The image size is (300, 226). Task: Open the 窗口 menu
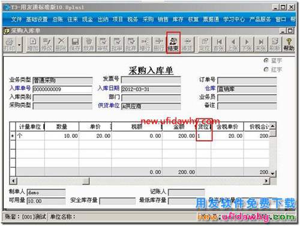(x=281, y=19)
